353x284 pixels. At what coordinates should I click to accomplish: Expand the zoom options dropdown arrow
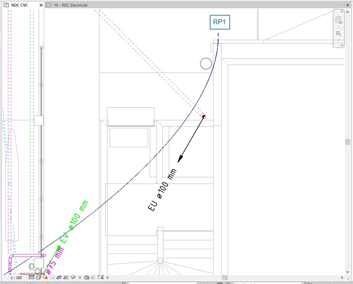[x=339, y=40]
